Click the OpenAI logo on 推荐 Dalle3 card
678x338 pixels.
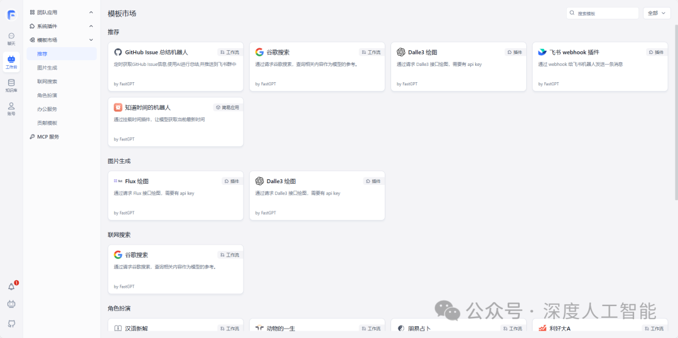[401, 52]
